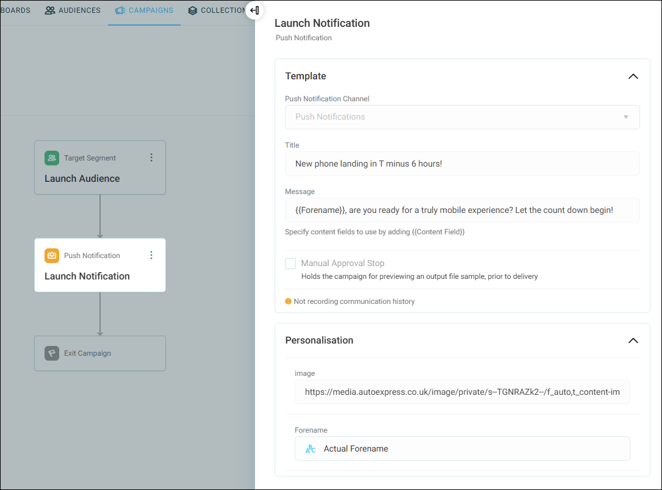
Task: Select the Exit Campaign node
Action: [x=100, y=353]
